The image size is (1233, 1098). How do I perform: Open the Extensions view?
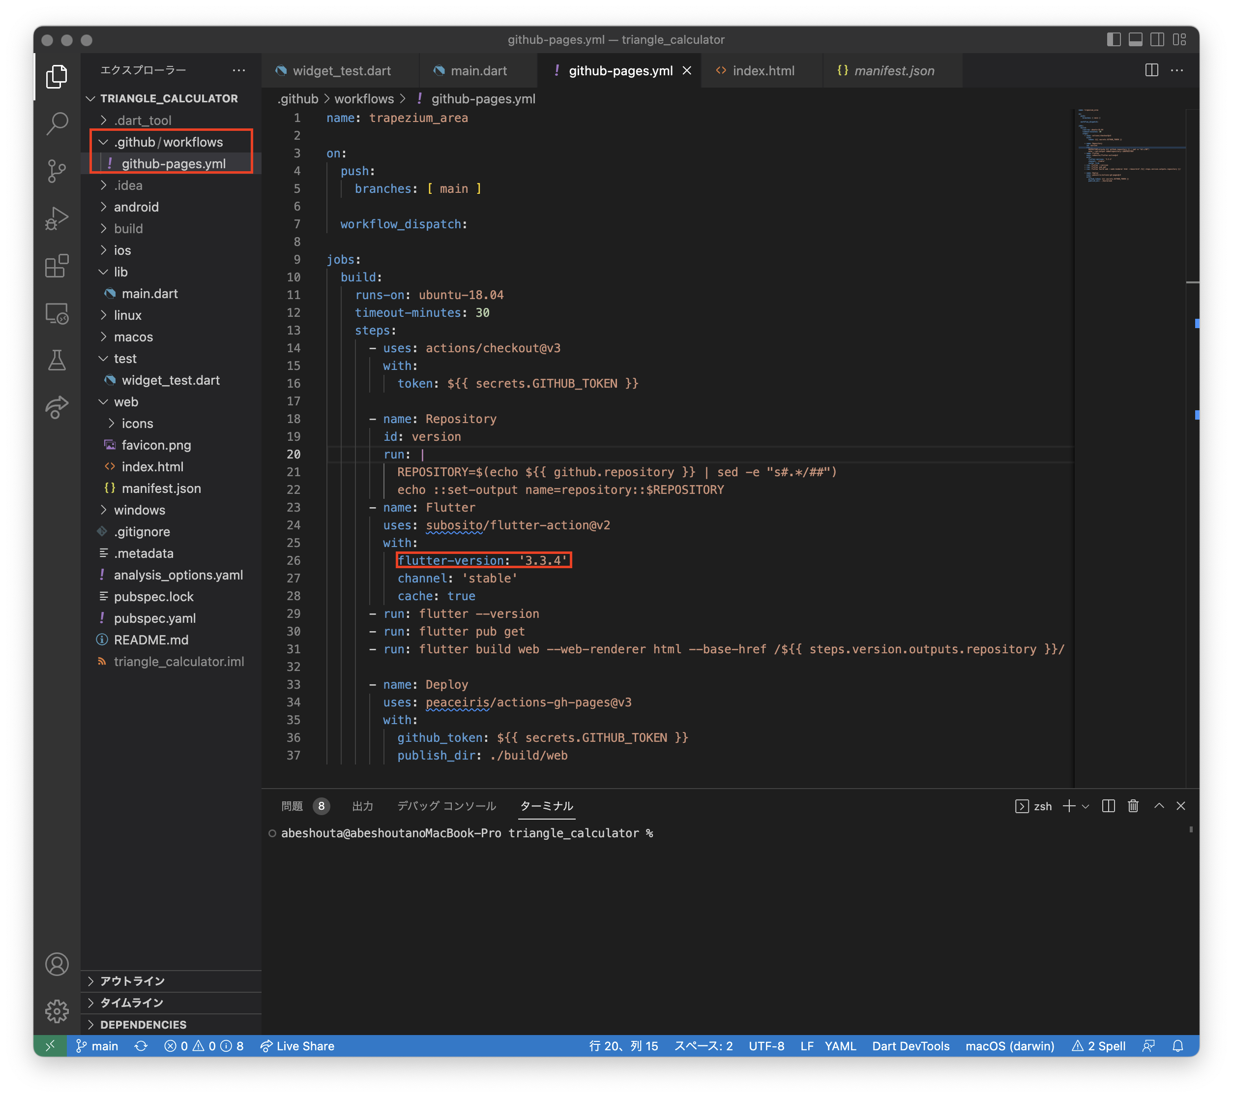point(58,266)
